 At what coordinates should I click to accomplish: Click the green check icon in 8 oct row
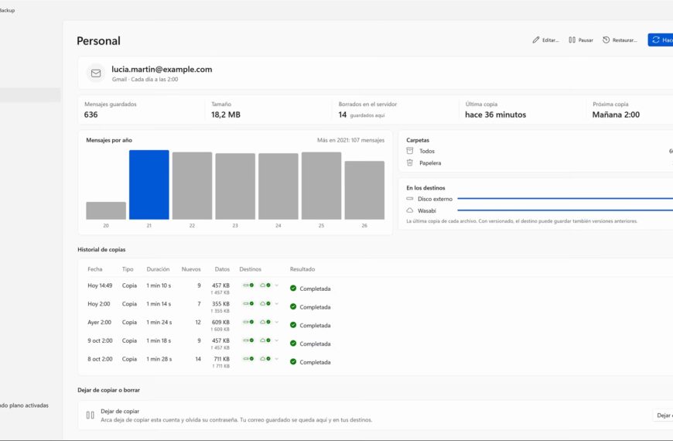[293, 361]
